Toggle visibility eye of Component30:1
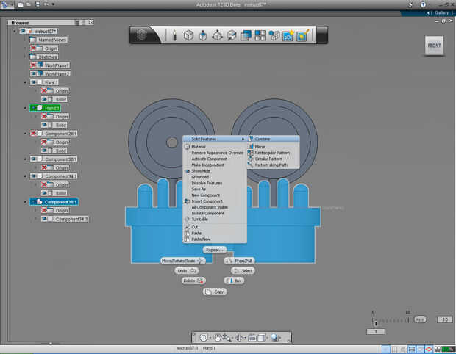This screenshot has width=456, height=354. tap(33, 159)
